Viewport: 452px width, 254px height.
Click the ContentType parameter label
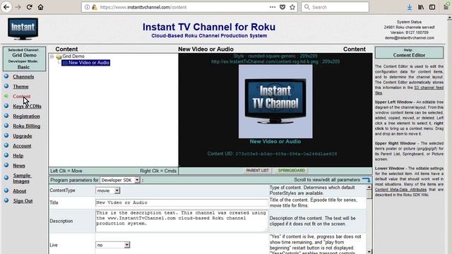click(x=62, y=190)
